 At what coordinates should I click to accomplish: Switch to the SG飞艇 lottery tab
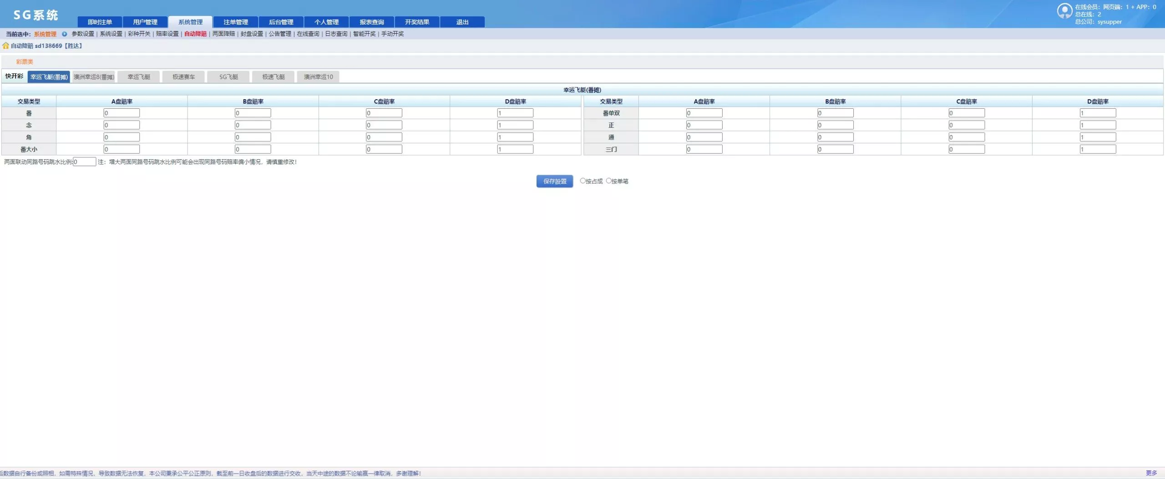[x=228, y=77]
